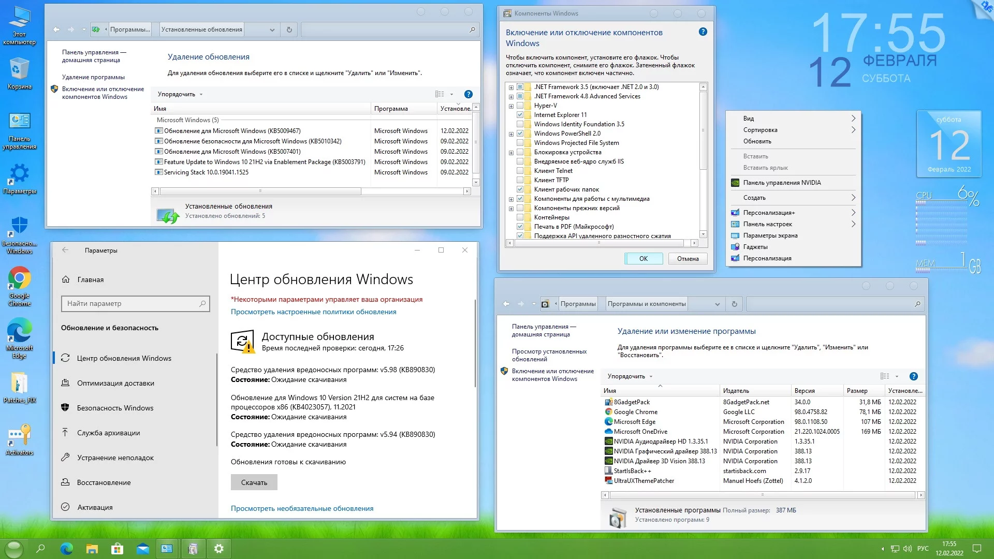
Task: Open View optional updates link
Action: (x=302, y=508)
